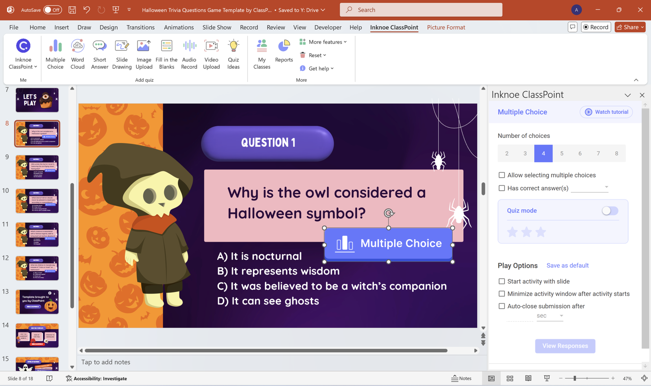
Task: Enable Allow selecting multiple choices
Action: click(x=502, y=175)
